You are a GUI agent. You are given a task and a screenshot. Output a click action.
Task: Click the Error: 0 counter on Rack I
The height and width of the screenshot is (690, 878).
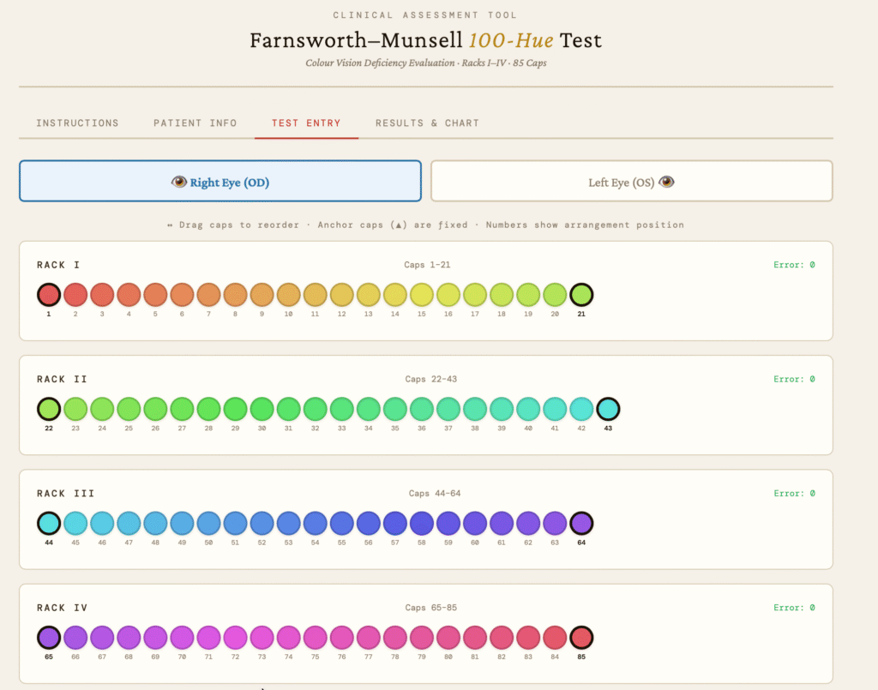(x=795, y=265)
